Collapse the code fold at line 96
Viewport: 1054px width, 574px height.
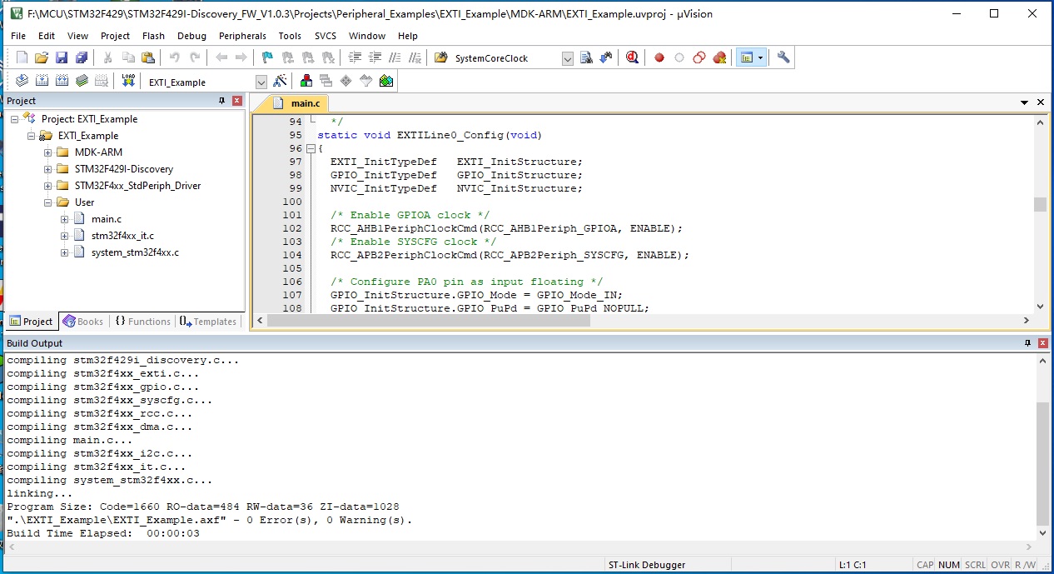[x=311, y=148]
